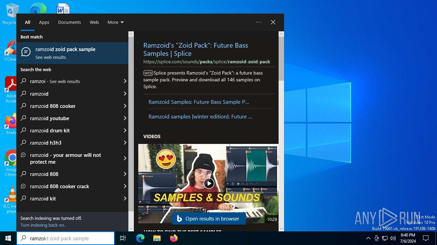Open the Word document desktop icon

[x=63, y=8]
